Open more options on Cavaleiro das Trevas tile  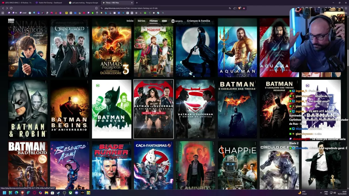click(x=255, y=82)
